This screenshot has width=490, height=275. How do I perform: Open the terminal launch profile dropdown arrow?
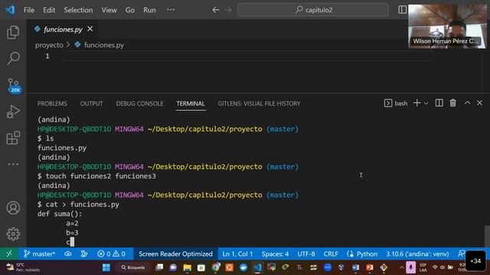(x=426, y=103)
